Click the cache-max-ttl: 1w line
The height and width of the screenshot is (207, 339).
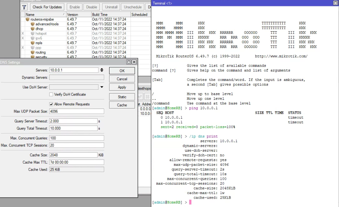coord(206,193)
